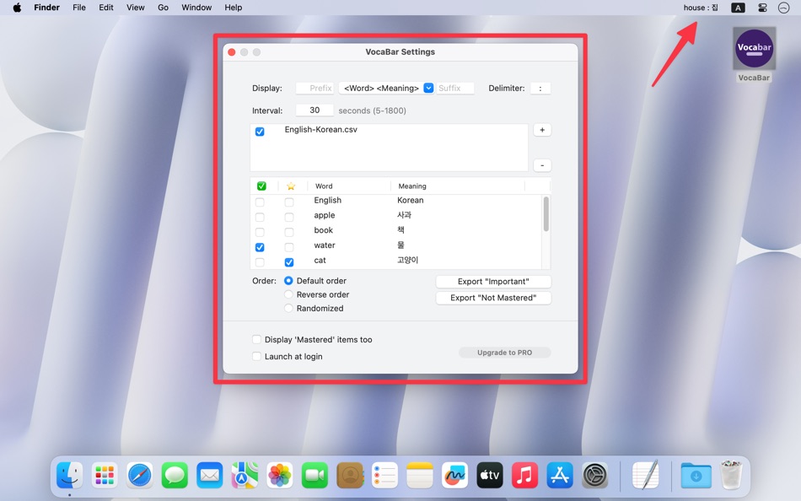Open App Store from the Dock
Image resolution: width=801 pixels, height=501 pixels.
coord(560,476)
